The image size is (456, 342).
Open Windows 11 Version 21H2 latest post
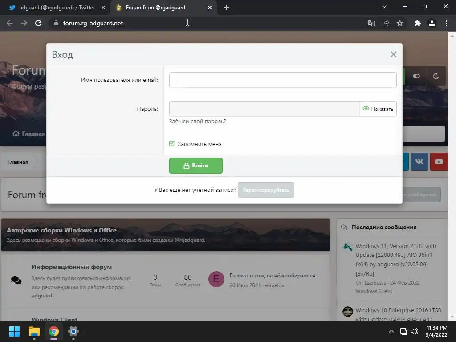point(395,260)
